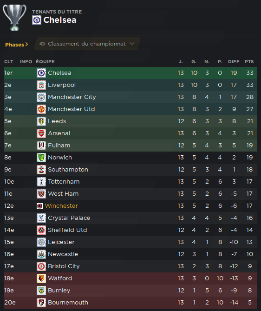Click the Winchester team logo
Image resolution: width=261 pixels, height=311 pixels.
pos(39,206)
